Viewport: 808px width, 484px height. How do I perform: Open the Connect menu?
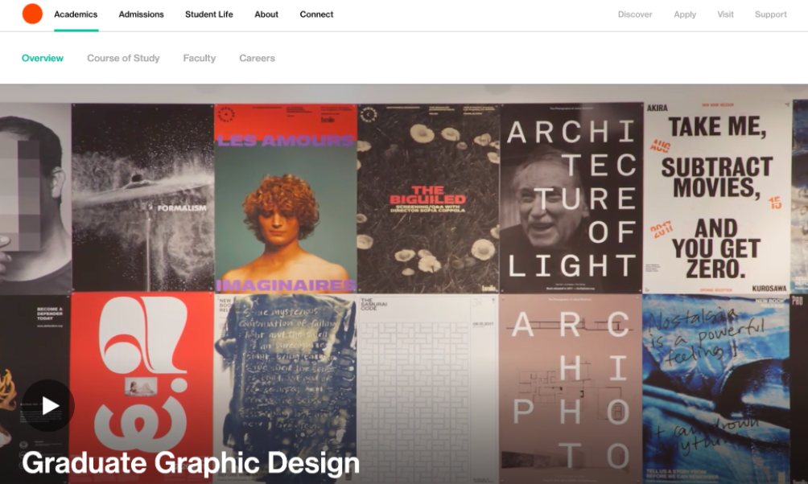[316, 14]
